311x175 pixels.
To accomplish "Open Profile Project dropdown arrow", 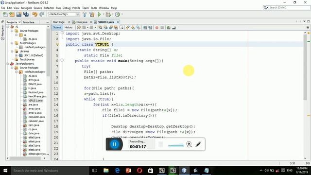I will tap(122, 14).
